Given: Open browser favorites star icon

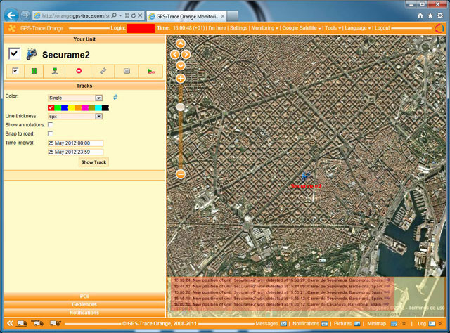Looking at the screenshot, I should (x=430, y=15).
